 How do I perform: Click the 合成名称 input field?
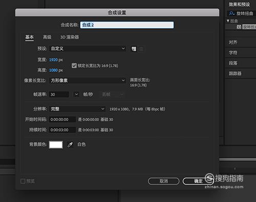click(127, 25)
